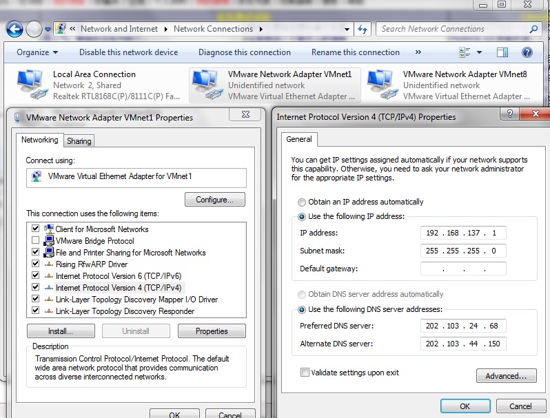The width and height of the screenshot is (550, 418).
Task: Expand arrow after Network Connections breadcrumb
Action: [261, 29]
